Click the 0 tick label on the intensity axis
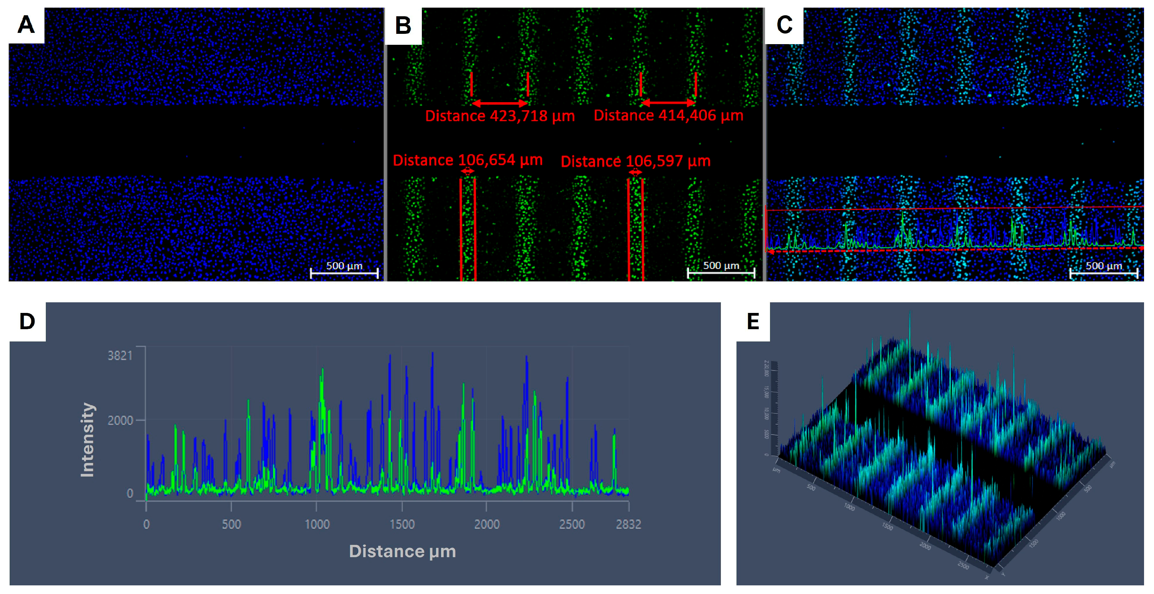Image resolution: width=1154 pixels, height=594 pixels. tap(130, 494)
